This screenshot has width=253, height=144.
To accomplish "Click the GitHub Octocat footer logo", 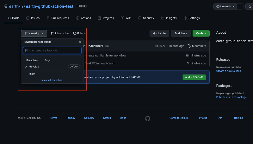I will 148,118.
